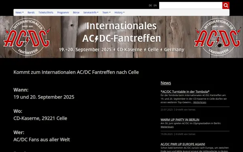
Task: Expand the Service/Info dropdown
Action: click(91, 13)
